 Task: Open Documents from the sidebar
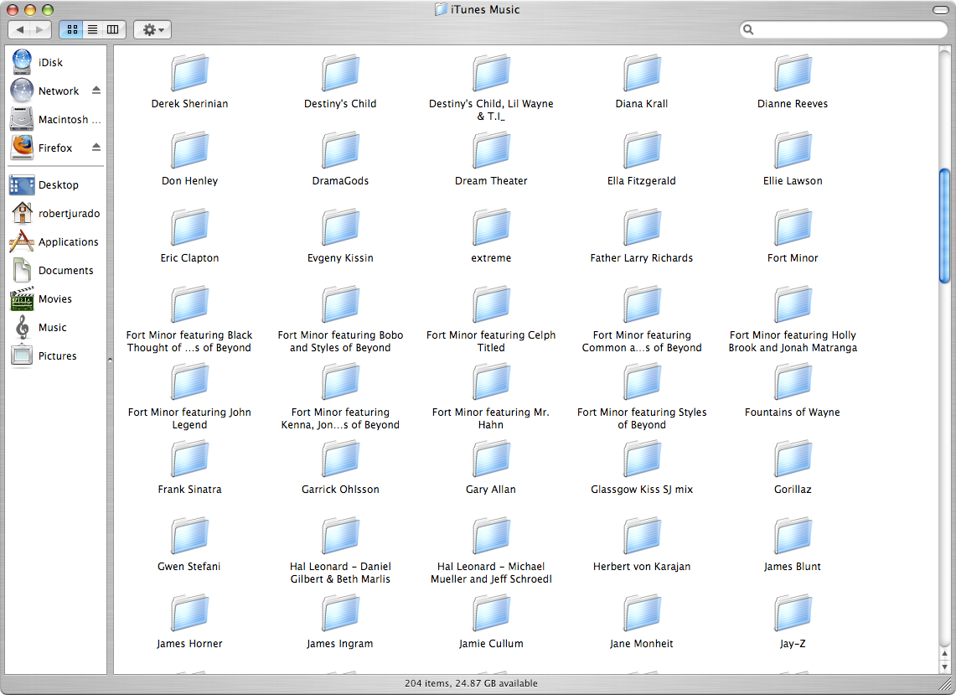coord(52,270)
